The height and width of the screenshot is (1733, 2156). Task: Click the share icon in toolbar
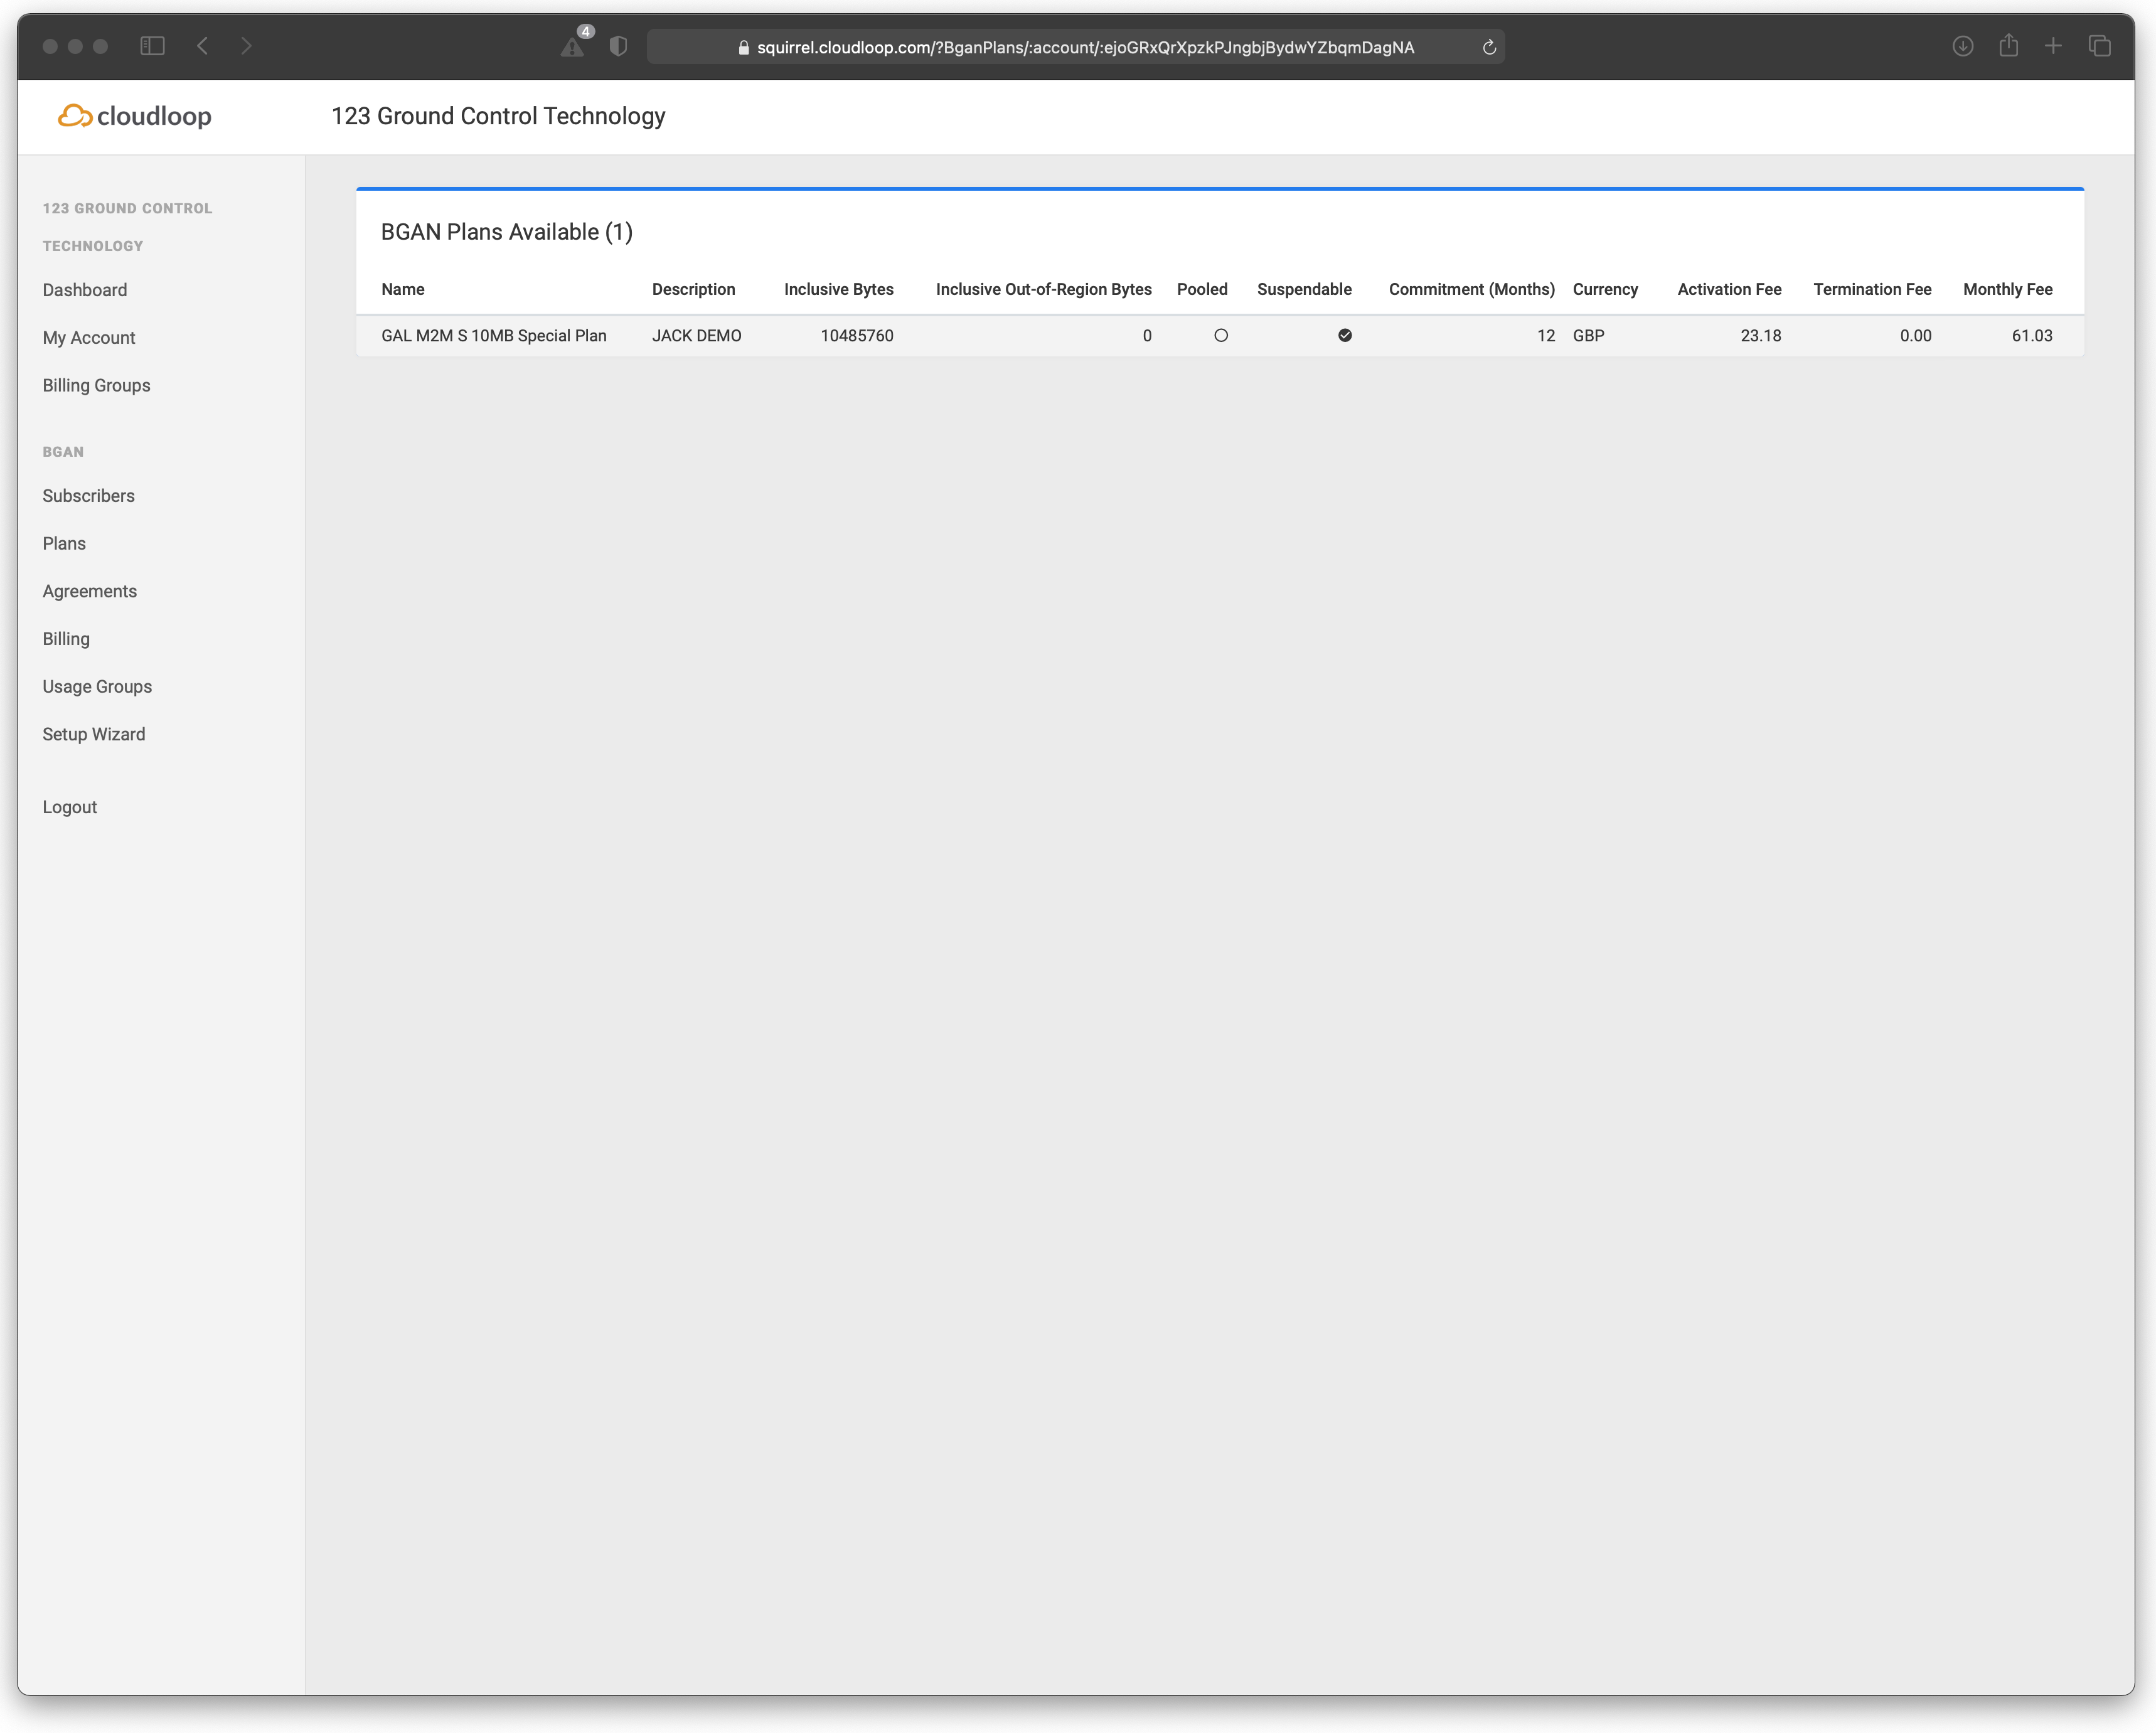coord(2008,46)
